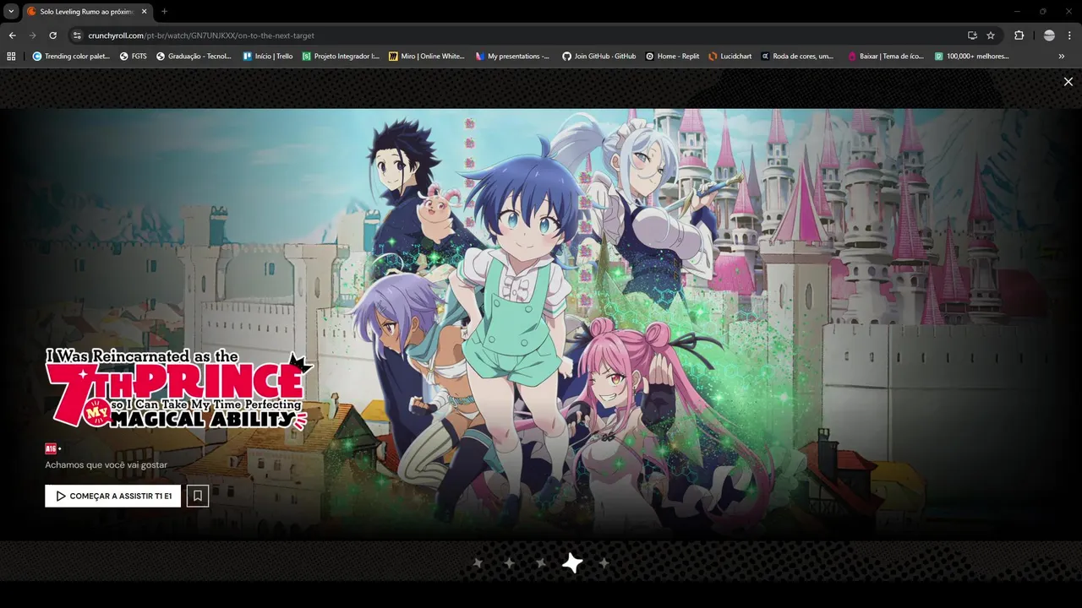Bookmark this page with star icon
1082x608 pixels.
[991, 35]
